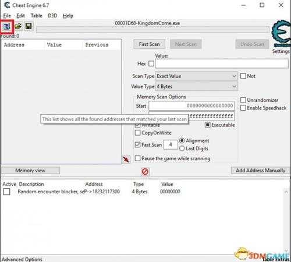Click the open cheat table folder icon
Screen dimensions: 291x262
[x=18, y=26]
